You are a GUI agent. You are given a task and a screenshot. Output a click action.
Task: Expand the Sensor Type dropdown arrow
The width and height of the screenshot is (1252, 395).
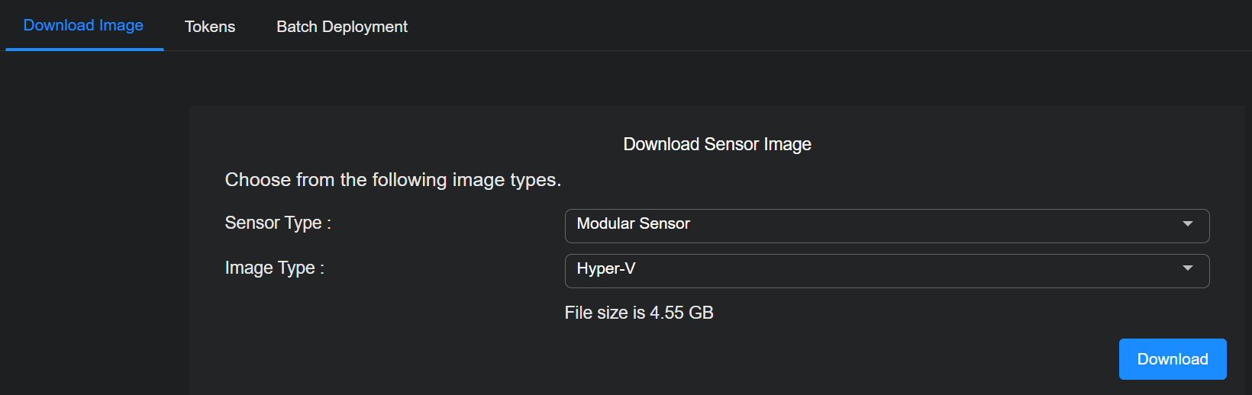1187,224
